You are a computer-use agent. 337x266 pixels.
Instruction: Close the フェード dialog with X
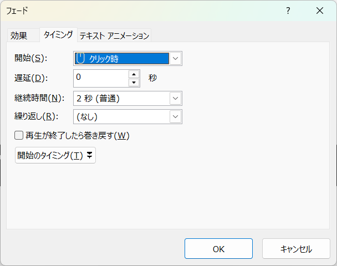[320, 11]
